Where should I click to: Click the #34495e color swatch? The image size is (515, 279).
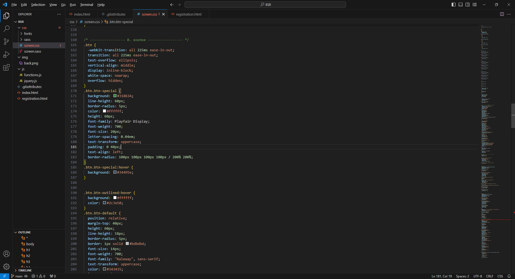pyautogui.click(x=115, y=172)
